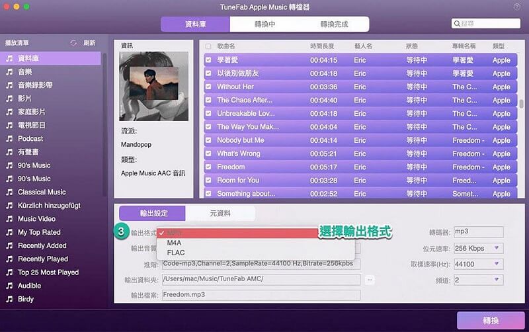Click the music note icon next to My Top Rated
The height and width of the screenshot is (332, 529).
[9, 232]
